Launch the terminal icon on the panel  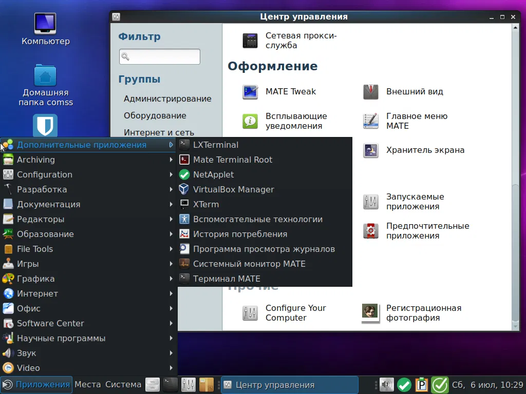[x=171, y=385]
